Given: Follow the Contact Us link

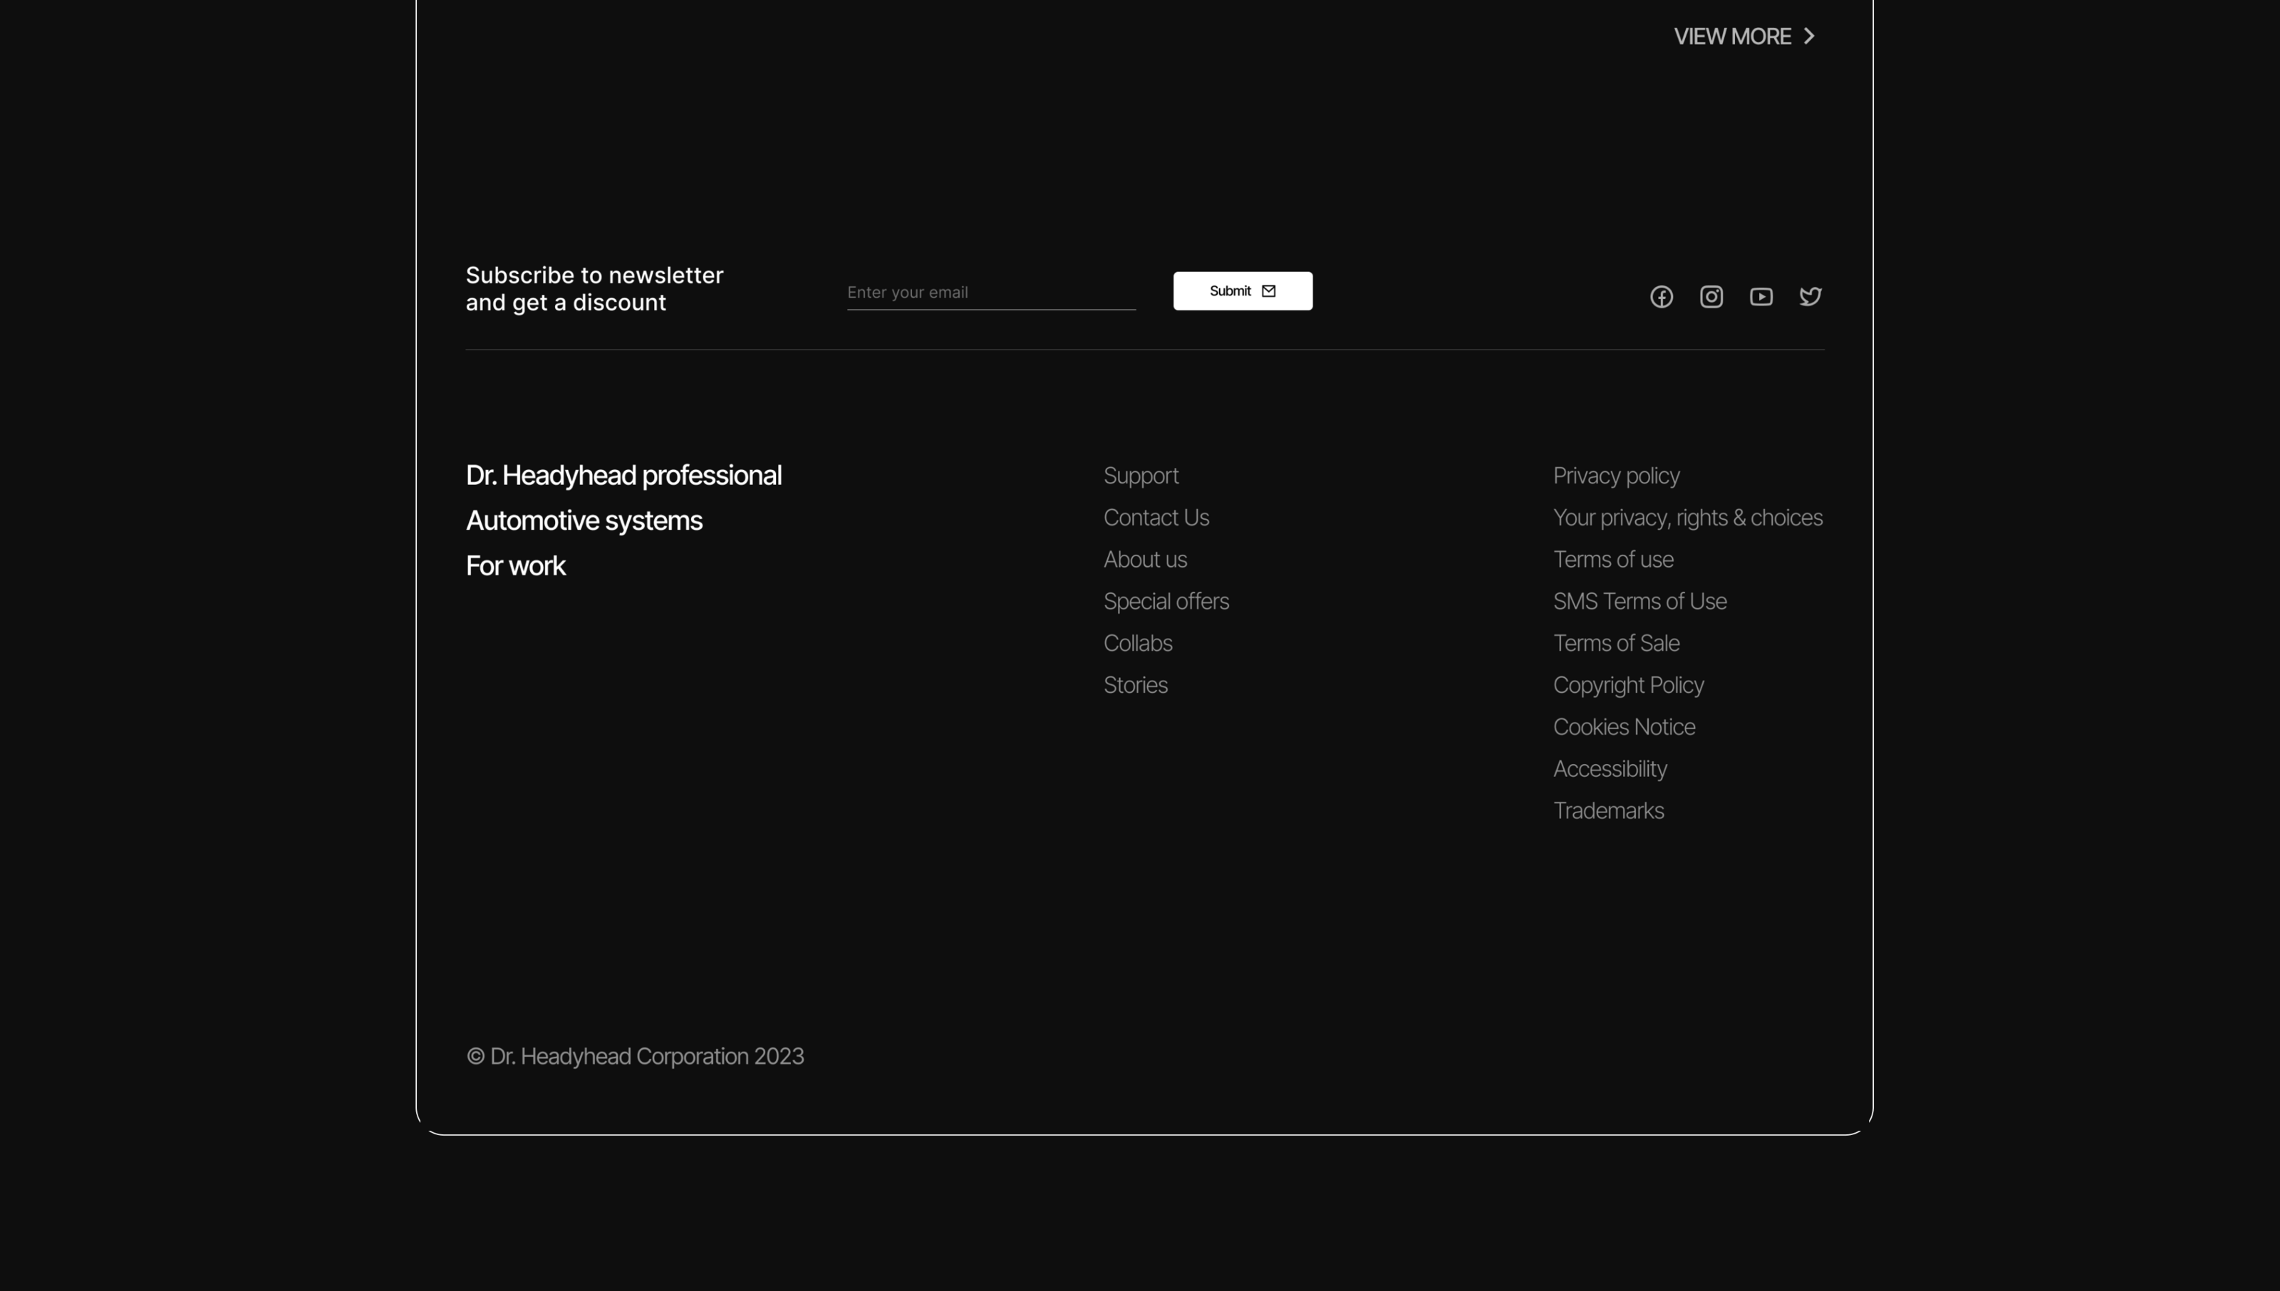Looking at the screenshot, I should [x=1155, y=518].
